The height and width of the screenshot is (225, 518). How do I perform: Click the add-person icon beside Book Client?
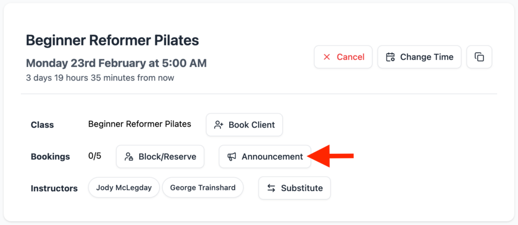point(219,125)
